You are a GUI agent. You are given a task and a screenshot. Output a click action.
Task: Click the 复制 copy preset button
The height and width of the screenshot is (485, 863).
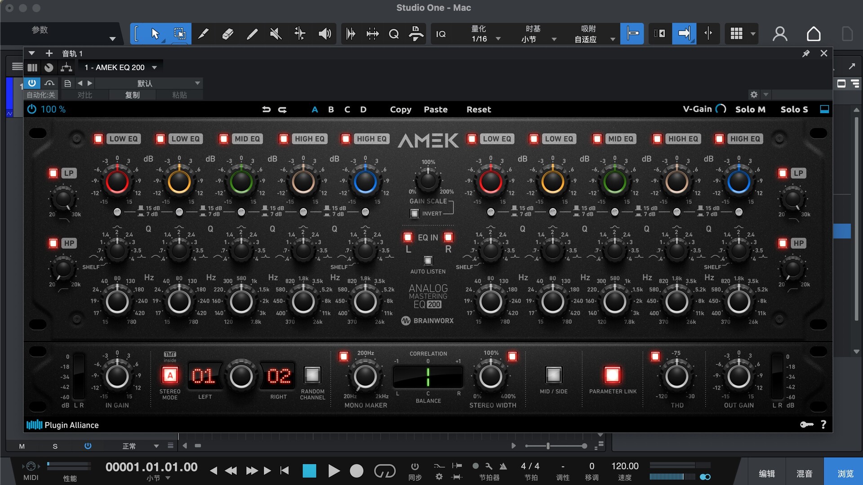point(132,95)
